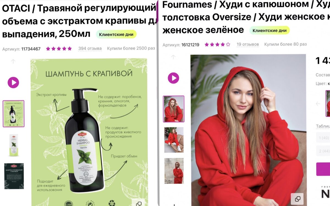Select the white shampoo tube thumbnail
This screenshot has width=330, height=206.
tap(13, 145)
